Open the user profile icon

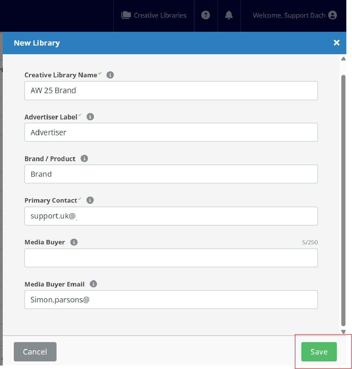pyautogui.click(x=333, y=15)
